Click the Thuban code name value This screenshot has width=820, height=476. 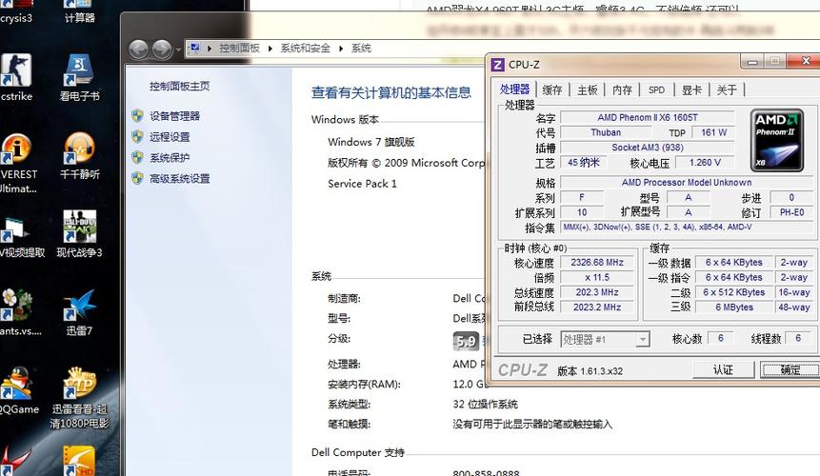[x=606, y=132]
